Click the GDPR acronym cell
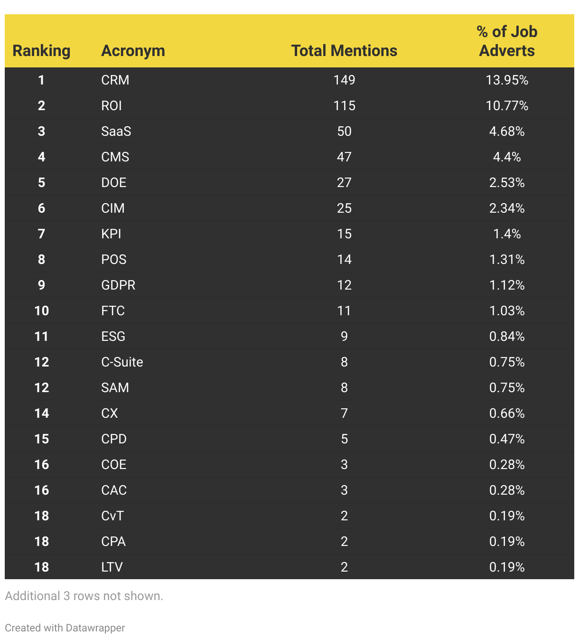This screenshot has height=639, width=579. tap(118, 285)
